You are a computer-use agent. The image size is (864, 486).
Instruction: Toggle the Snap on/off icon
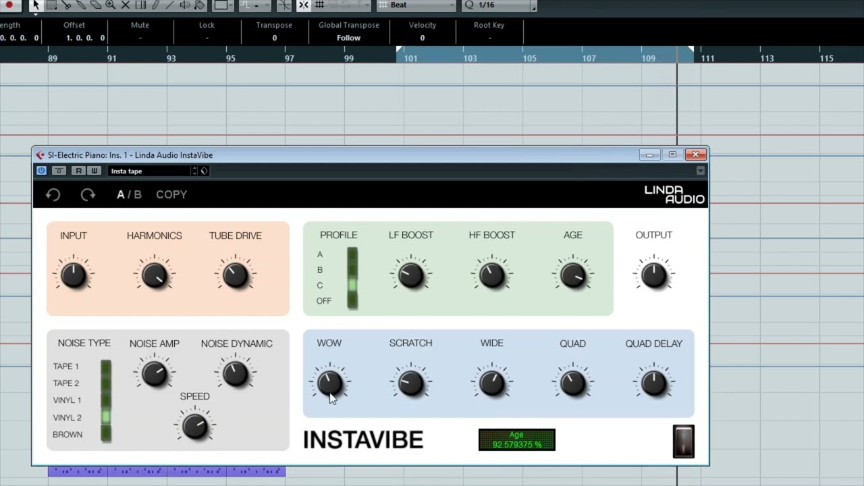pyautogui.click(x=304, y=5)
